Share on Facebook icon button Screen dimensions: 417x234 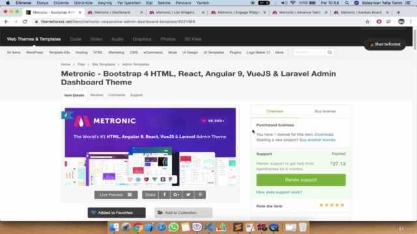(x=164, y=195)
